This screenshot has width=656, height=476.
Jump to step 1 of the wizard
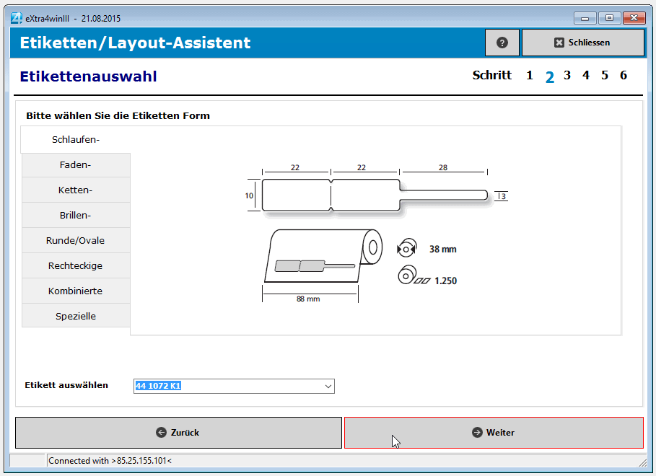(530, 76)
